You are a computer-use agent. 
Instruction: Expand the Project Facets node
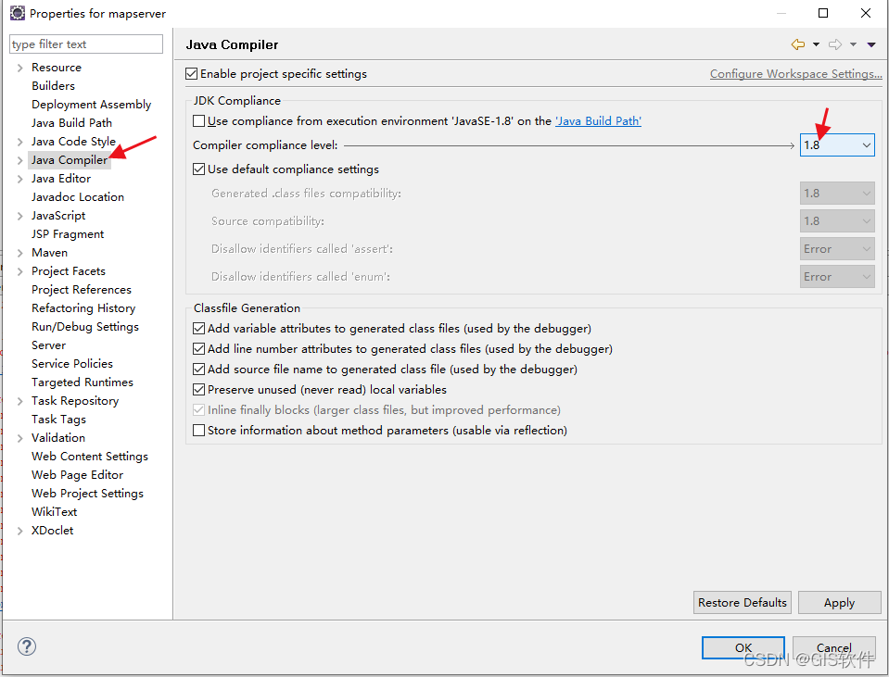[19, 271]
